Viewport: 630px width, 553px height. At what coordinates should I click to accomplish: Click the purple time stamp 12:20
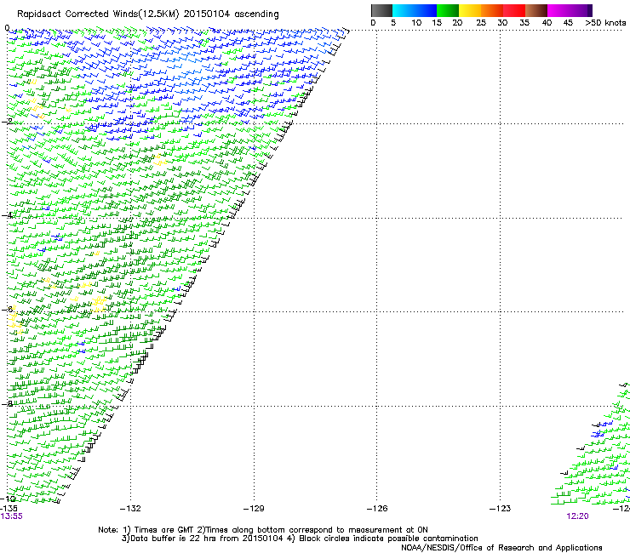pos(577,516)
